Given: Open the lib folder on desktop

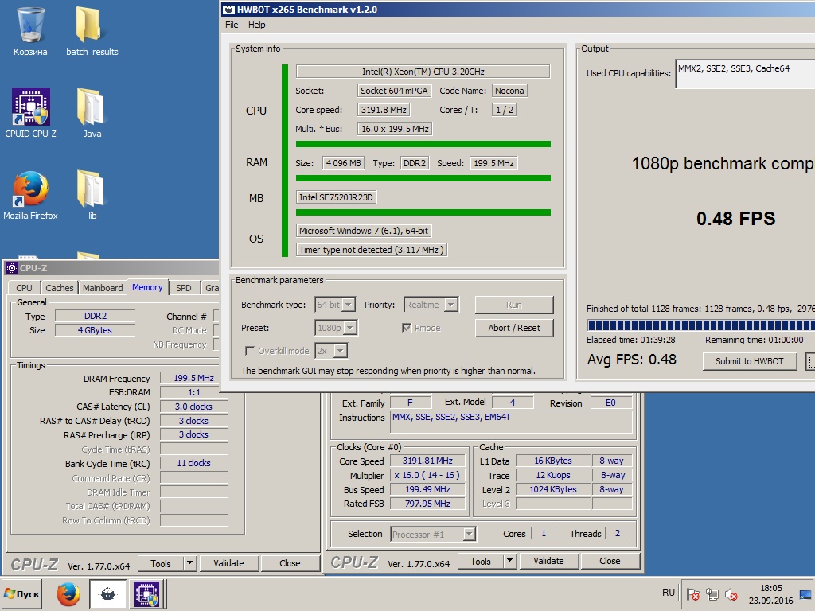Looking at the screenshot, I should (x=92, y=195).
